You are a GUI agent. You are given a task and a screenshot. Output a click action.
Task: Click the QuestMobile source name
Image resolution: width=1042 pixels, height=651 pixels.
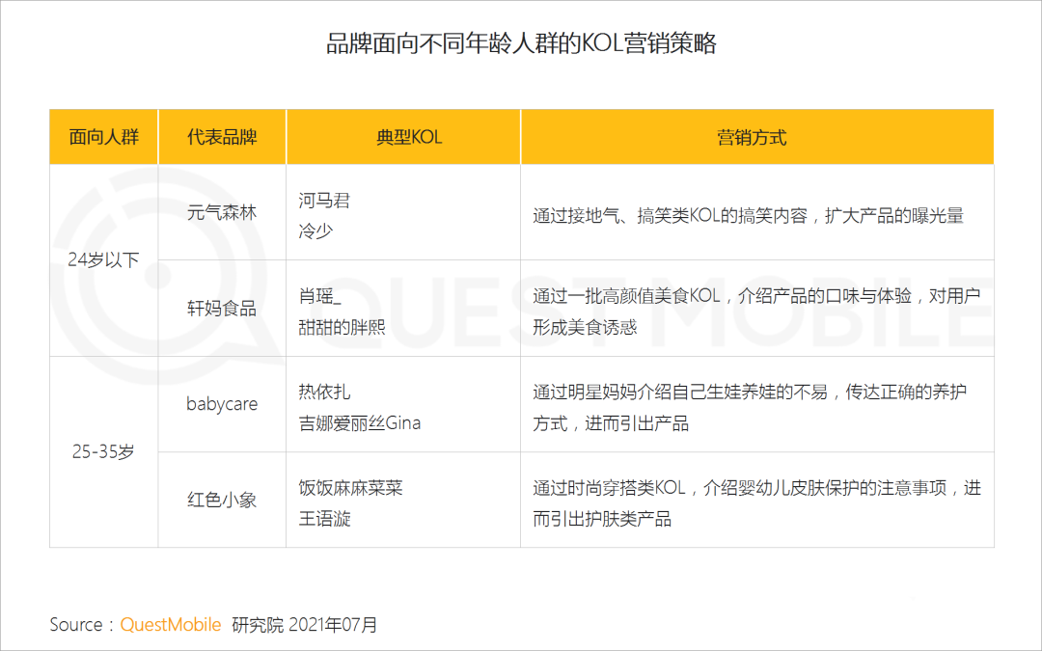[x=171, y=624]
